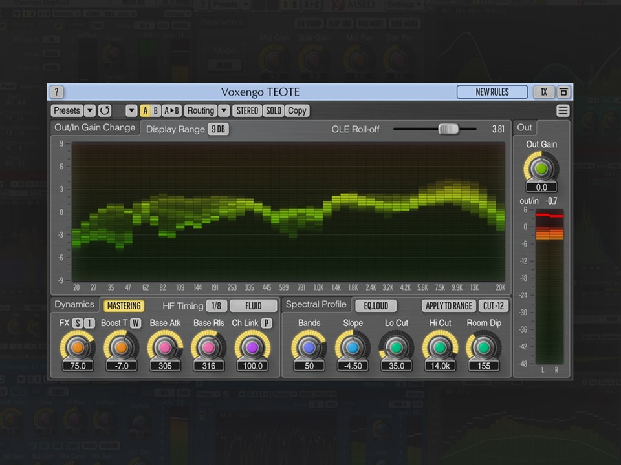Click the blue Bands knob
This screenshot has height=465, width=621.
tap(309, 347)
